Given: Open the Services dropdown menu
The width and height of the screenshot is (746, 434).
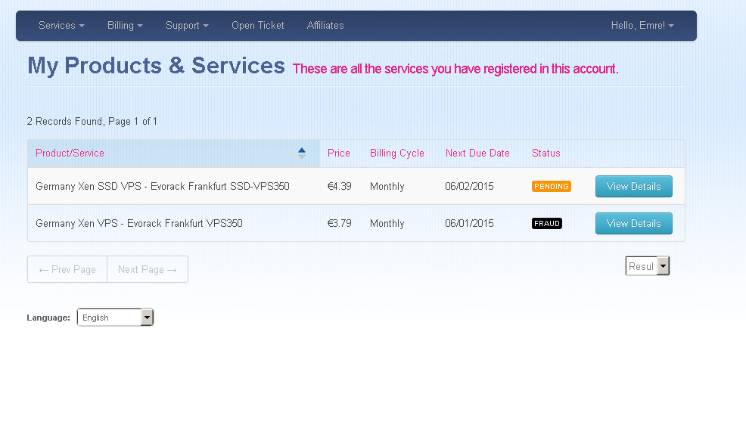Looking at the screenshot, I should pyautogui.click(x=61, y=26).
